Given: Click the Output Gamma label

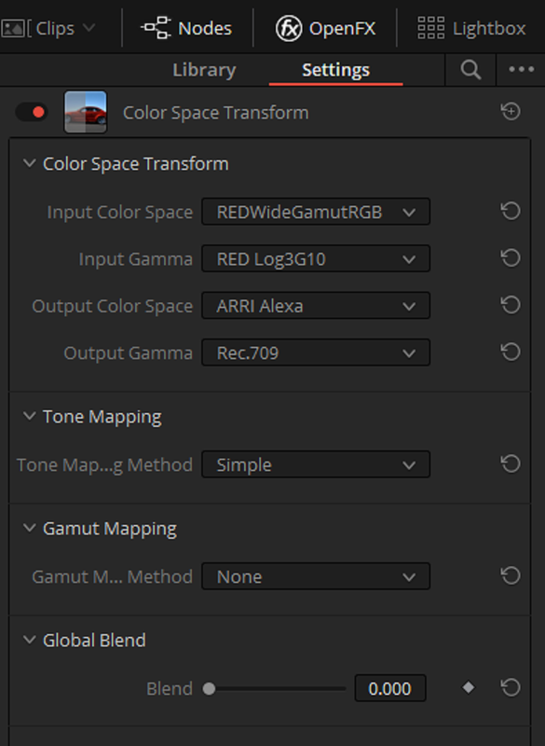Looking at the screenshot, I should [x=129, y=353].
